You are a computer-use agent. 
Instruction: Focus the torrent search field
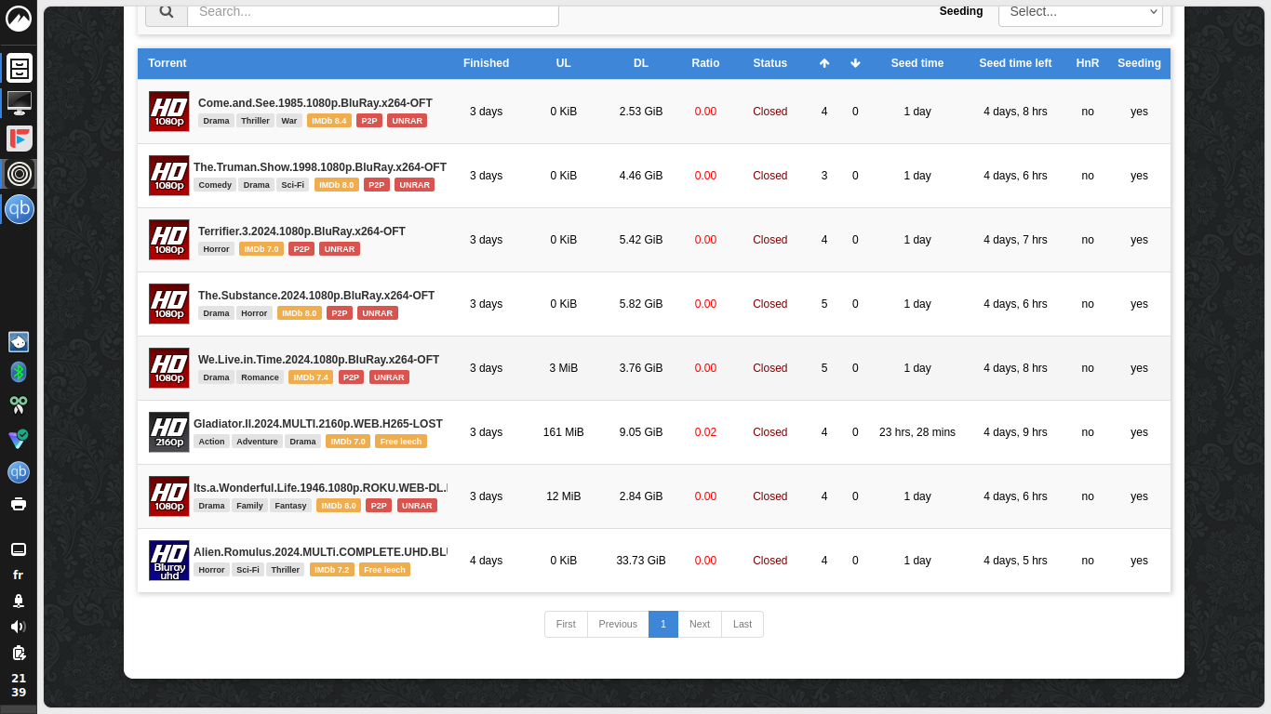(372, 12)
